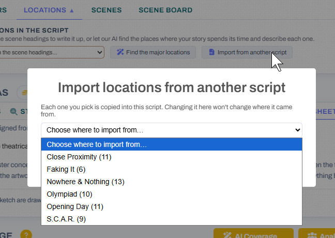Click the import source dropdown chevron
This screenshot has height=238, width=335.
(297, 130)
